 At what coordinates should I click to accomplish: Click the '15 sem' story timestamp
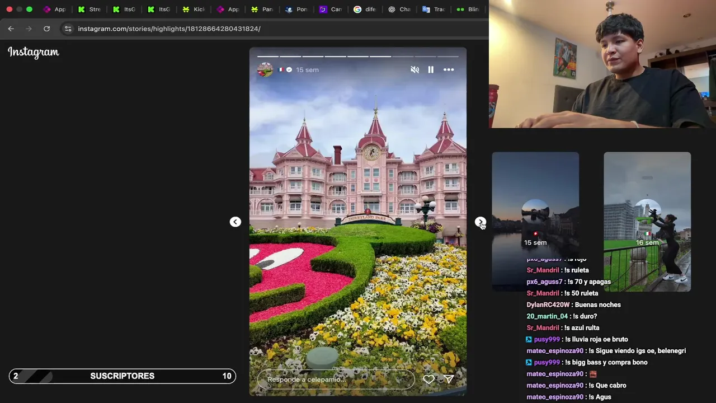[307, 70]
